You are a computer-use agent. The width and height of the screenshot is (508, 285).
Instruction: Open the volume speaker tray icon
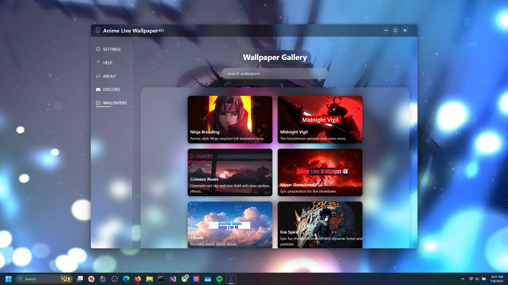477,279
